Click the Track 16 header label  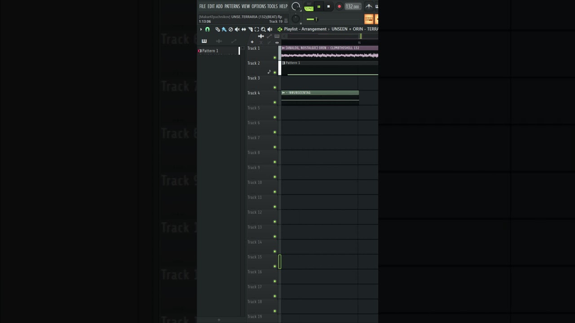point(255,272)
